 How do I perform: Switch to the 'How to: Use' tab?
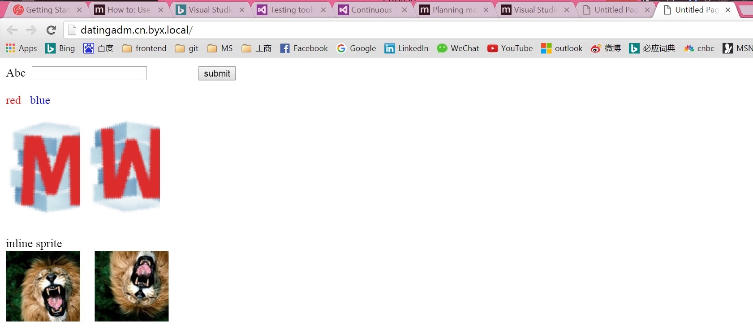[x=129, y=10]
